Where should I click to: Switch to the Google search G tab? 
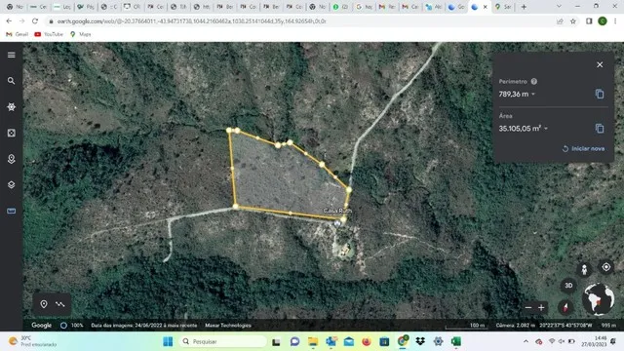click(x=365, y=7)
